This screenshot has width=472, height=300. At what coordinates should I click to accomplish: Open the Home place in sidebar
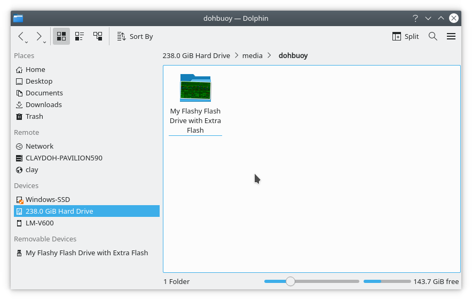(x=35, y=69)
